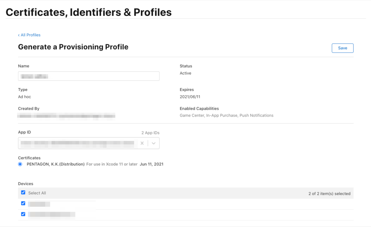Click the 2 App IDs count label

pyautogui.click(x=150, y=133)
